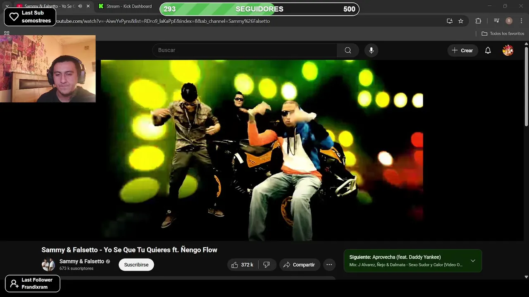Start voice search with the microphone icon
The image size is (529, 297).
[x=371, y=50]
